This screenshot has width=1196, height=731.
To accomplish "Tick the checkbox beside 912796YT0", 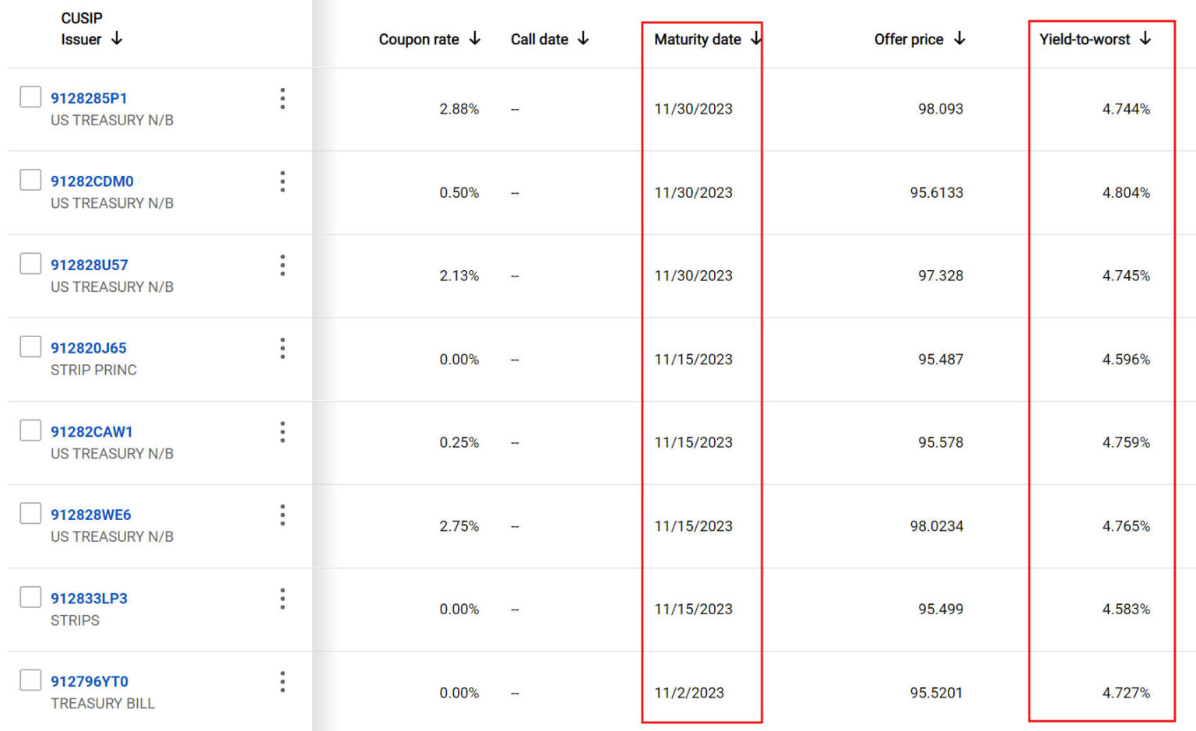I will click(30, 679).
